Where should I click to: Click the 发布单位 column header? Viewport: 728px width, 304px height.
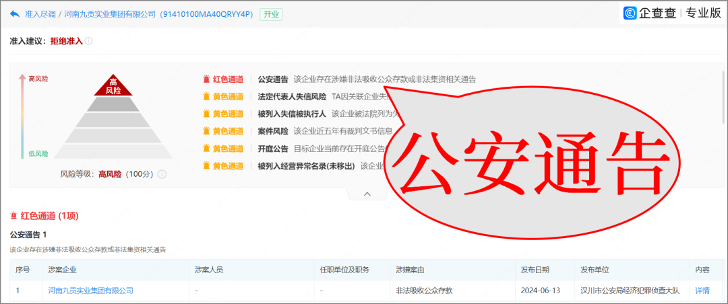pos(595,270)
